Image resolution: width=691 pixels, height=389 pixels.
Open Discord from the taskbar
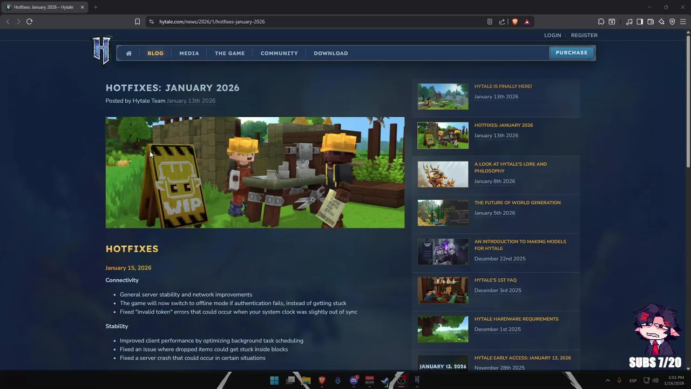(354, 380)
